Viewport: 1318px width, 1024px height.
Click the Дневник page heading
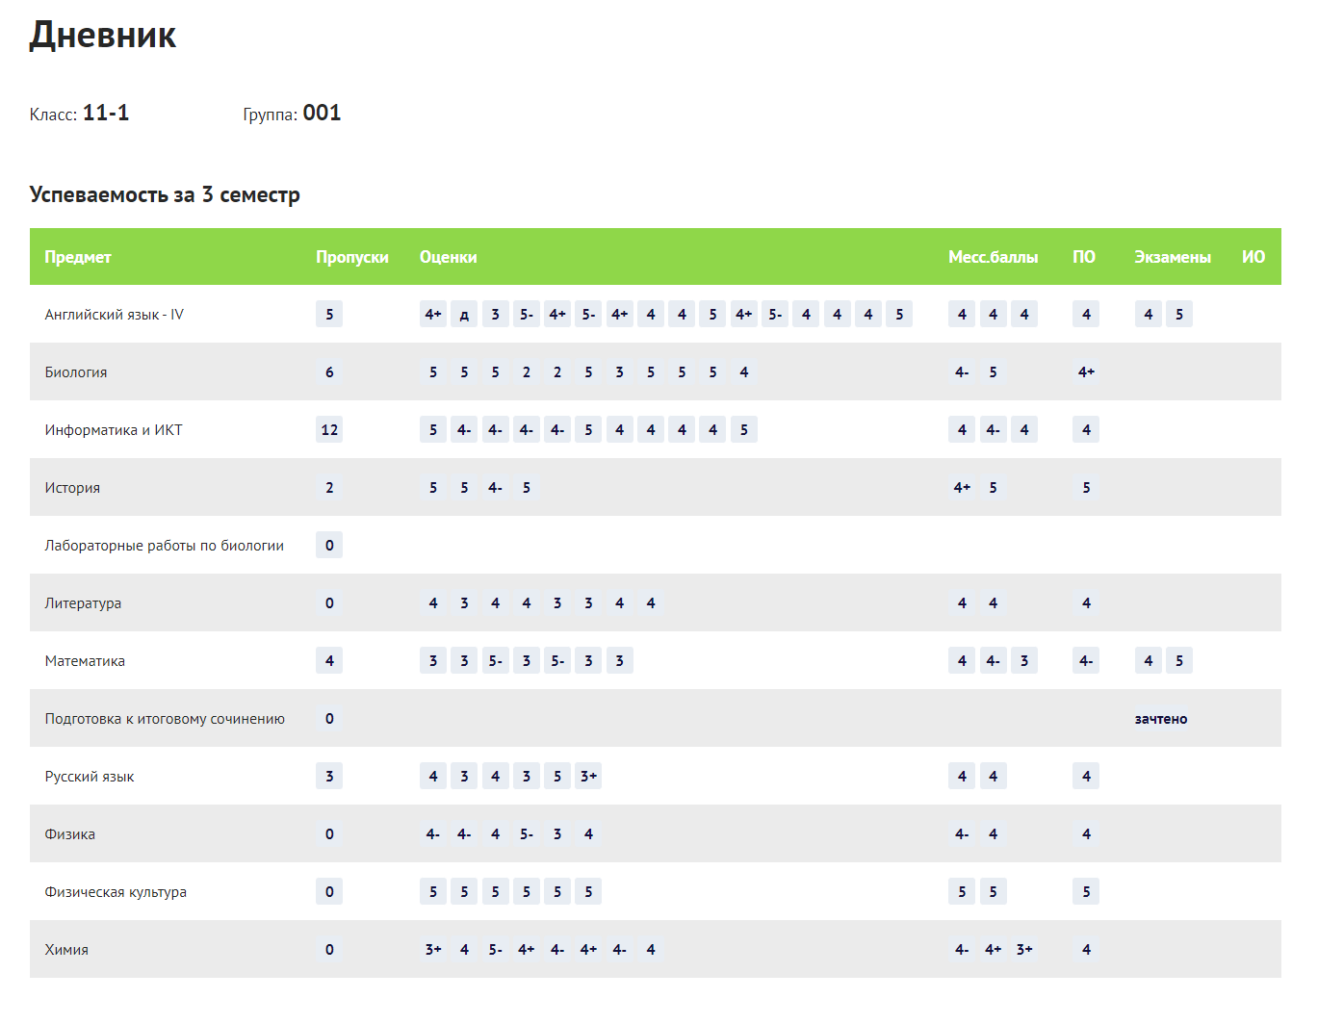103,35
